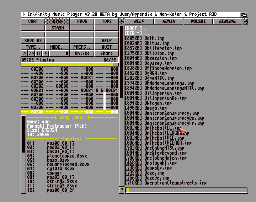Image resolution: width=256 pixels, height=202 pixels.
Task: Focus the text input line at the bottom
Action: (186, 190)
